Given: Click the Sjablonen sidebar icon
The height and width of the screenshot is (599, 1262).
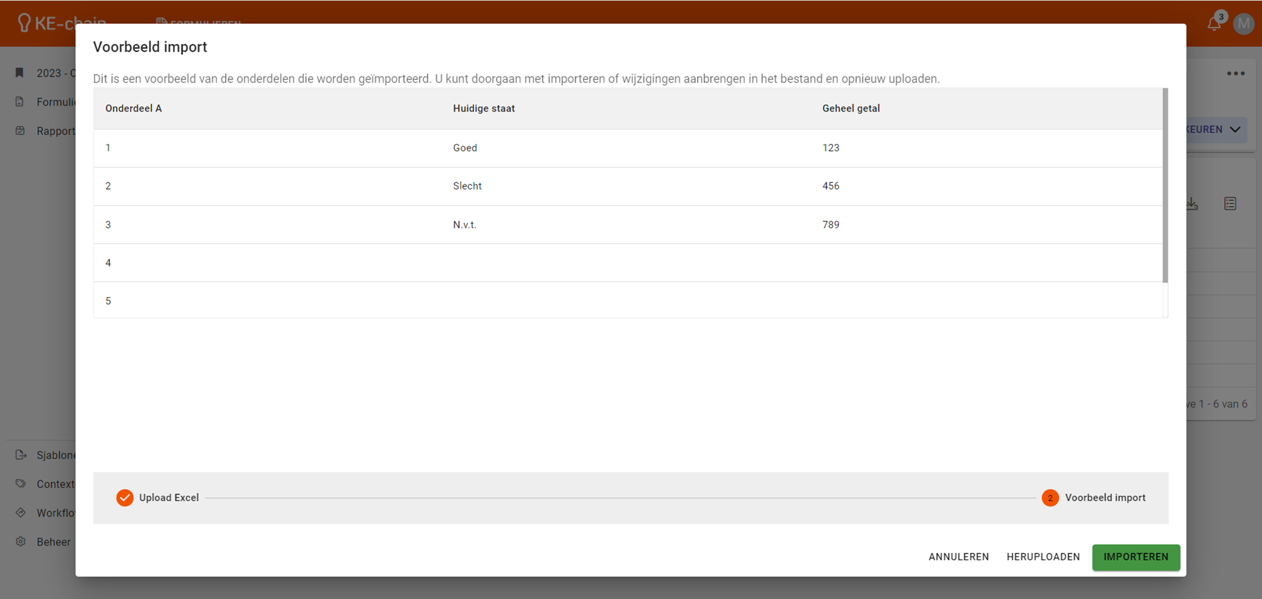Looking at the screenshot, I should point(21,454).
